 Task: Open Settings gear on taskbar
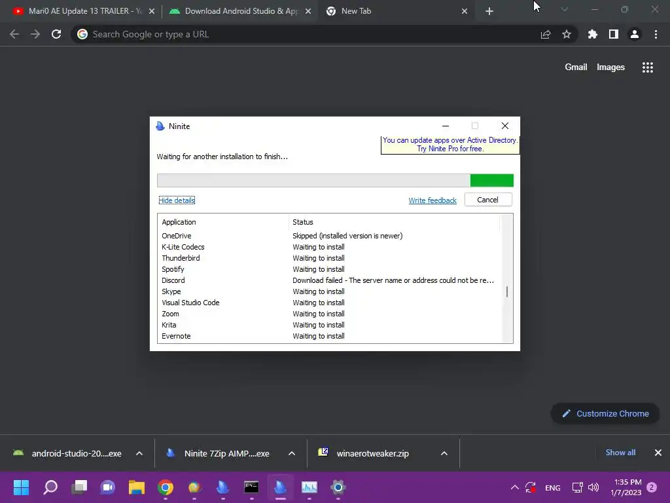pos(338,487)
